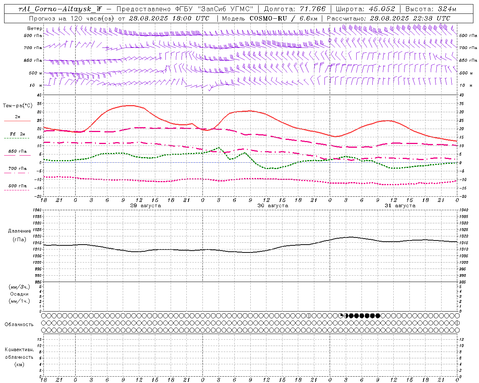The width and height of the screenshot is (479, 383).
Task: Click the latitude value Широта: 45.052
Action: point(366,9)
